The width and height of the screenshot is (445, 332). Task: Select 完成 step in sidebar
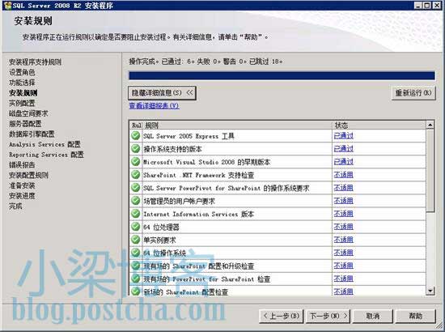(x=15, y=206)
